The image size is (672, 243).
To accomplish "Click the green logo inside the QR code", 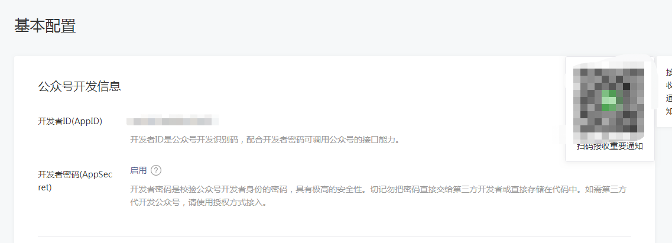I will click(609, 101).
